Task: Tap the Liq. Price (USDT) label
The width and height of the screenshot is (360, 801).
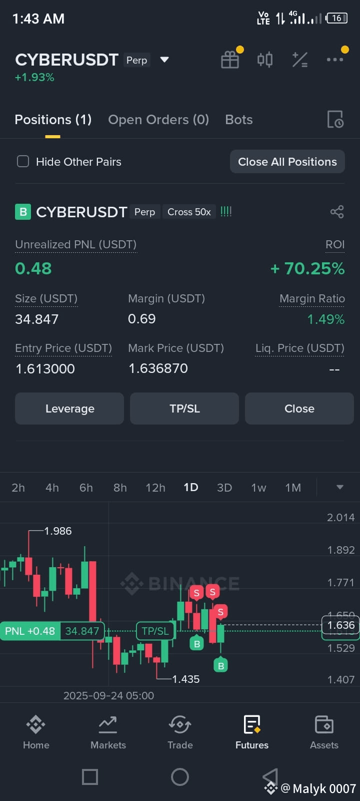Action: (x=300, y=348)
